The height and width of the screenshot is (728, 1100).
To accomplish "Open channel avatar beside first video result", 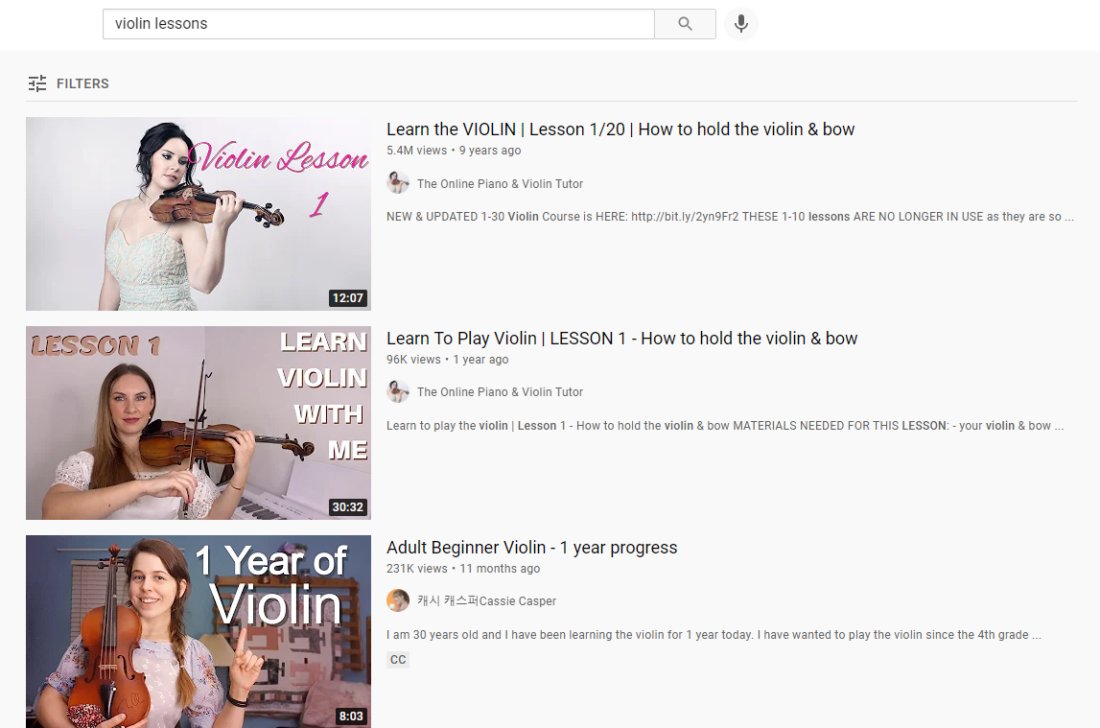I will pos(398,183).
